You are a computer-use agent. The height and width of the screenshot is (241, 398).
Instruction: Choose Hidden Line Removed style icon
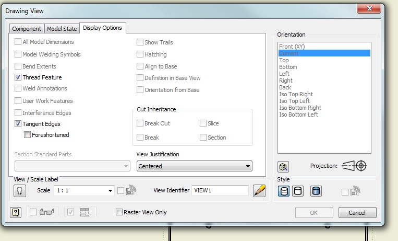[298, 191]
